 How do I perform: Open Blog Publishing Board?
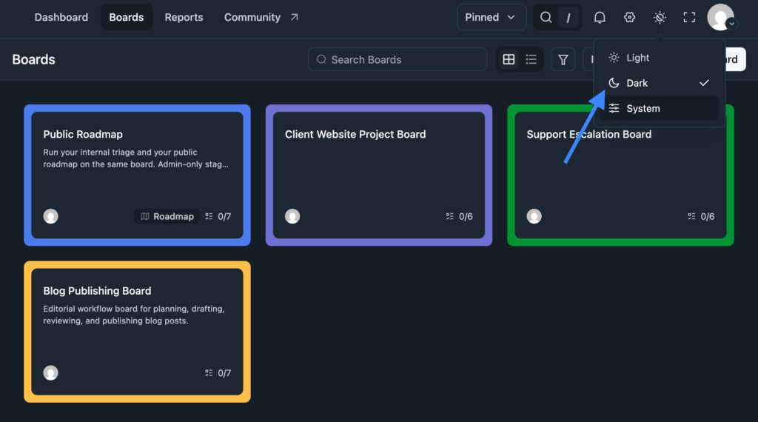137,332
